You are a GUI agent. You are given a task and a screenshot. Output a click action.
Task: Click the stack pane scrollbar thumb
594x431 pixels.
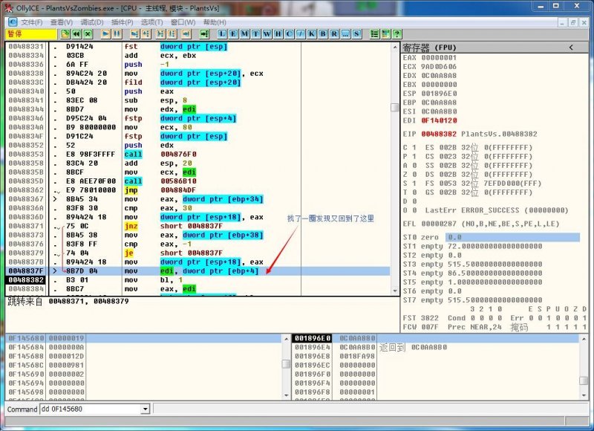(584, 380)
